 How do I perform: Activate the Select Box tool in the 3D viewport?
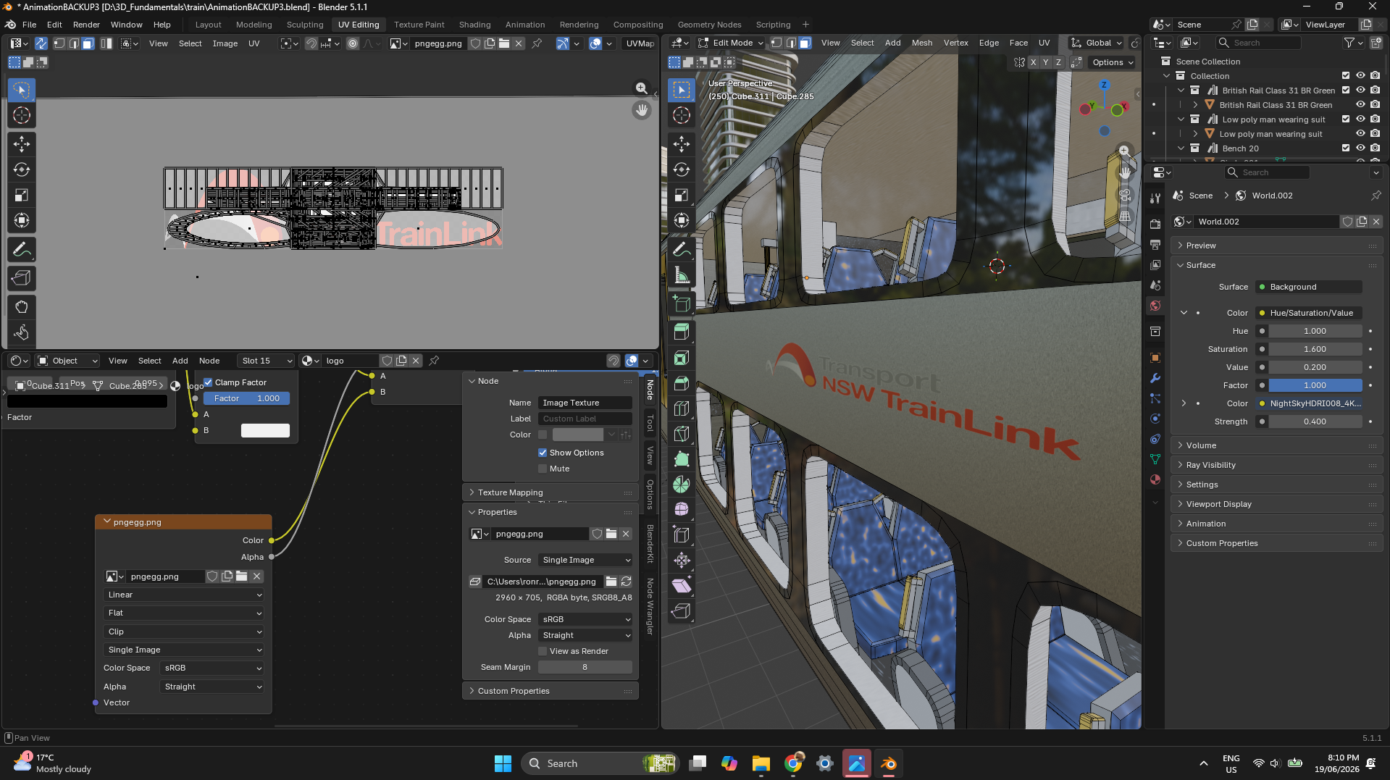coord(682,90)
